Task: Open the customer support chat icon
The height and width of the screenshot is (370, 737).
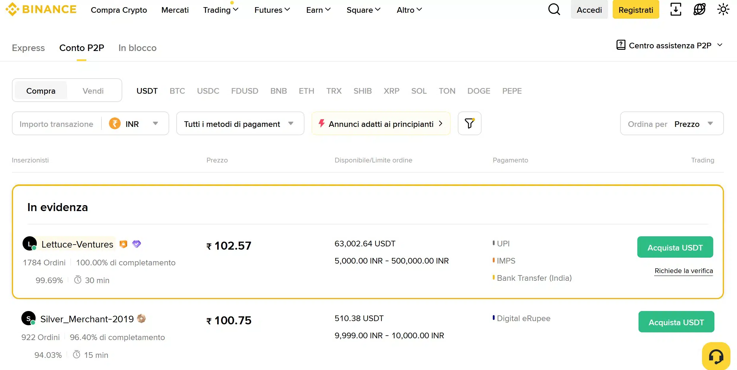Action: point(716,356)
